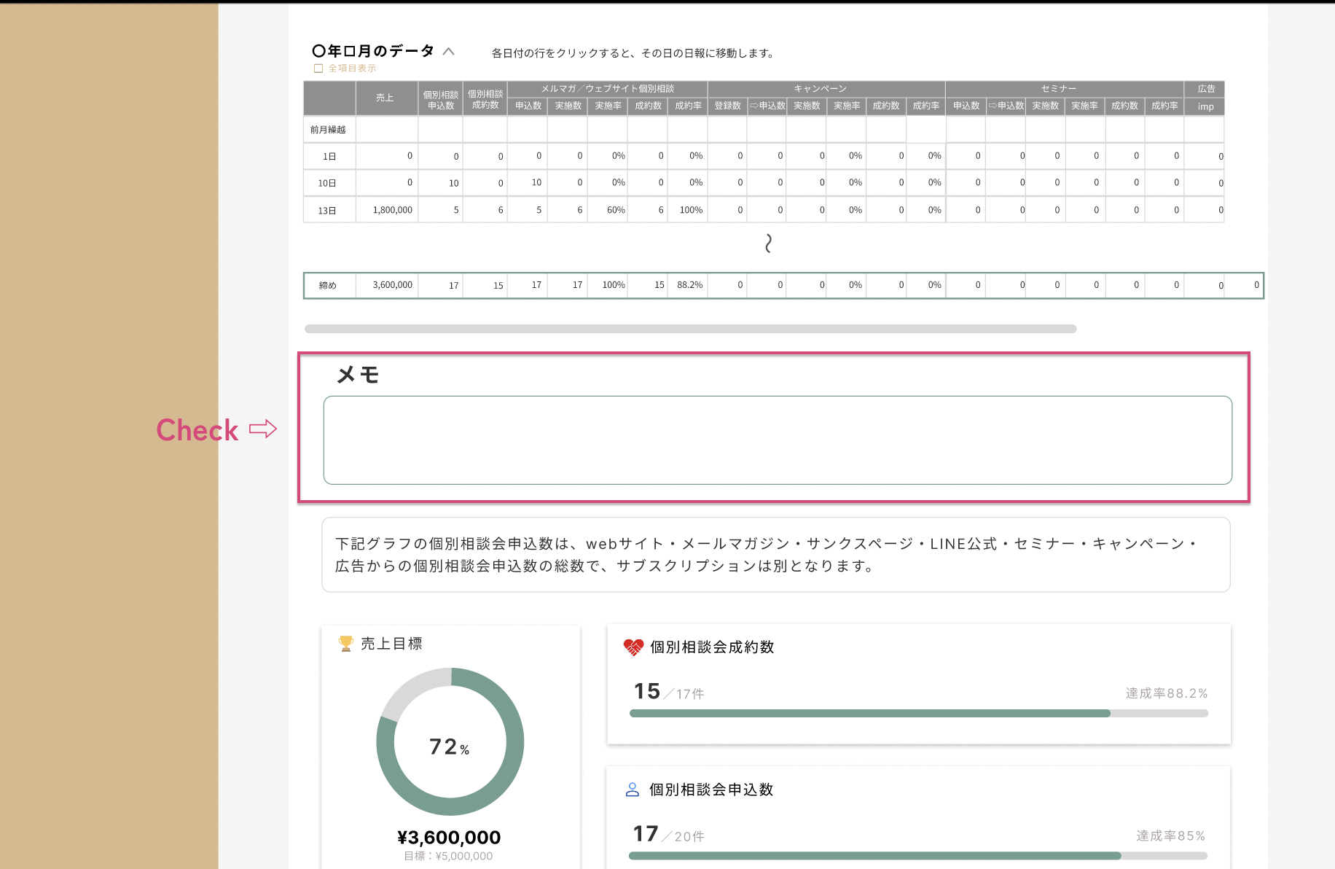
Task: Click the table's horizontal scrollbar
Action: click(x=690, y=329)
